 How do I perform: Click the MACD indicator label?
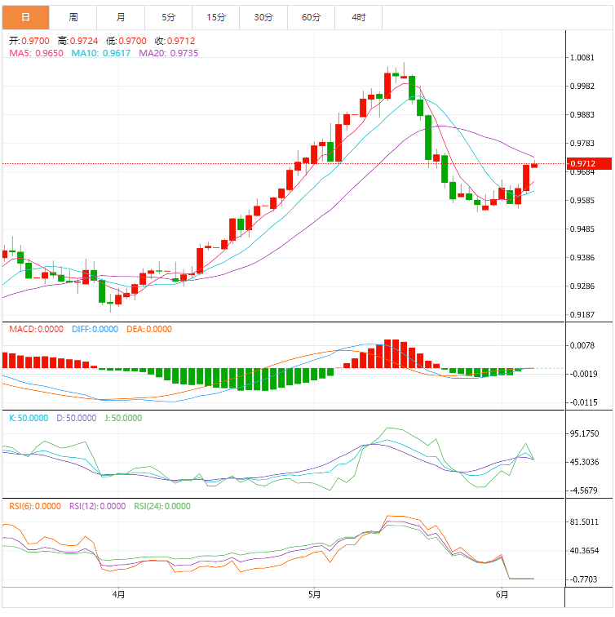(36, 330)
